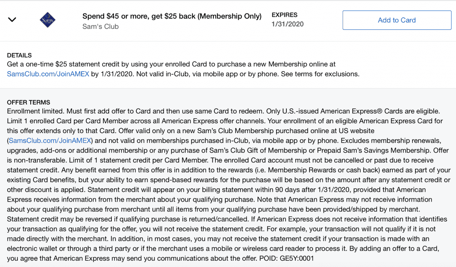Viewport: 456px width, 267px height.
Task: Click the 'Offer is non-transferable' sentence
Action: click(x=227, y=155)
